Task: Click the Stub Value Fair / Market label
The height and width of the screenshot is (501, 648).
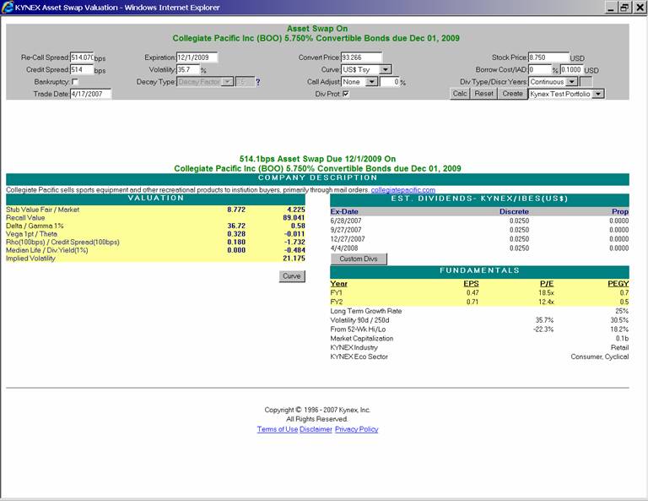Action: [x=42, y=210]
